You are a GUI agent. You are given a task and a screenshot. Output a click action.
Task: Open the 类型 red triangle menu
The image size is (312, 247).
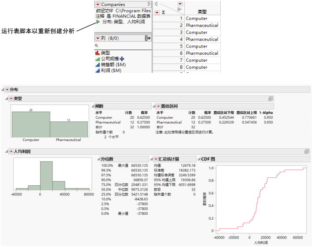[11, 99]
